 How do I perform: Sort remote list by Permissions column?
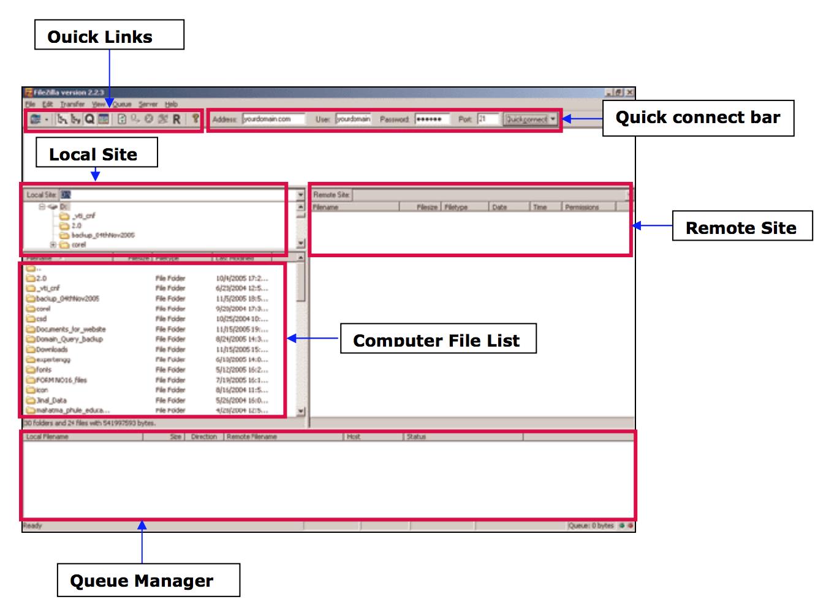(x=589, y=207)
